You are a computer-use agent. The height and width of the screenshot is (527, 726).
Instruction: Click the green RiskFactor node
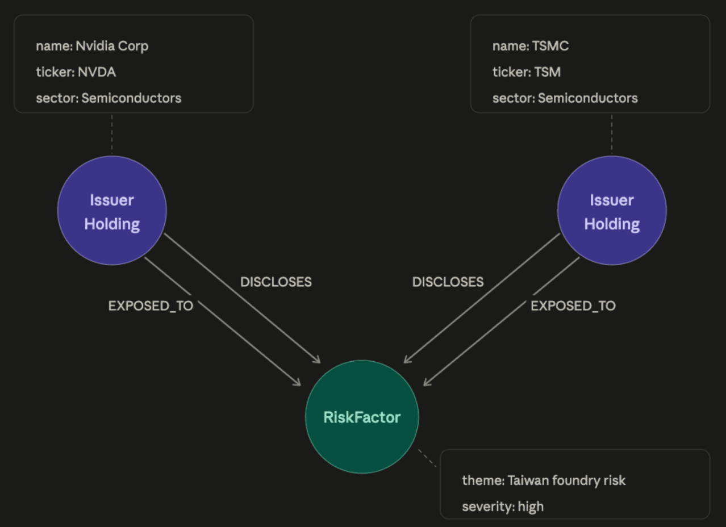362,417
